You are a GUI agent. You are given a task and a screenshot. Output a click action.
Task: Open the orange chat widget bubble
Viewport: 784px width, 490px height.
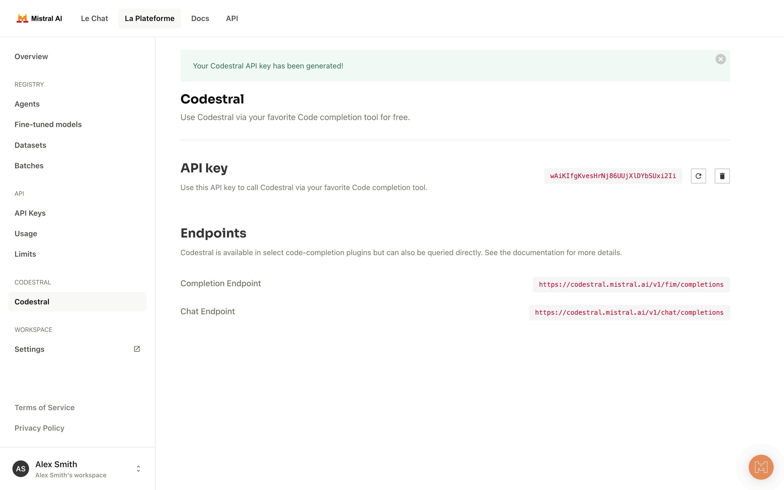(x=761, y=467)
